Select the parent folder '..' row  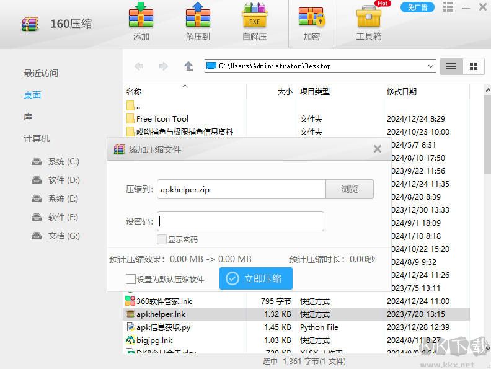point(296,106)
